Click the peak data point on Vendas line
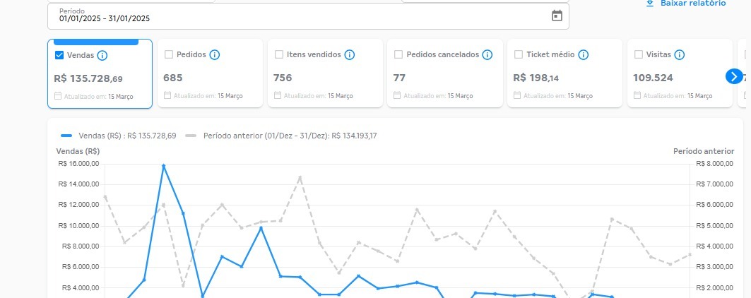 click(x=163, y=166)
